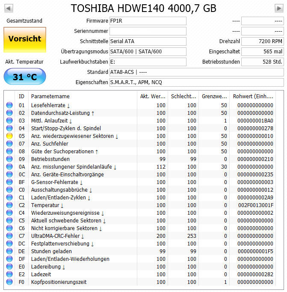This screenshot has width=287, height=292.
Task: Click current value 200 in row C7
Action: click(161, 236)
